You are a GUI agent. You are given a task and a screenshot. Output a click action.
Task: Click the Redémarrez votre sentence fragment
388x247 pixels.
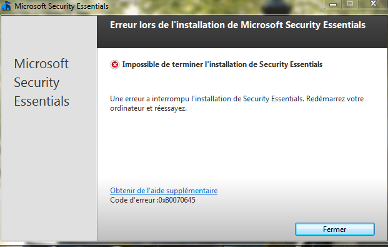coord(335,99)
